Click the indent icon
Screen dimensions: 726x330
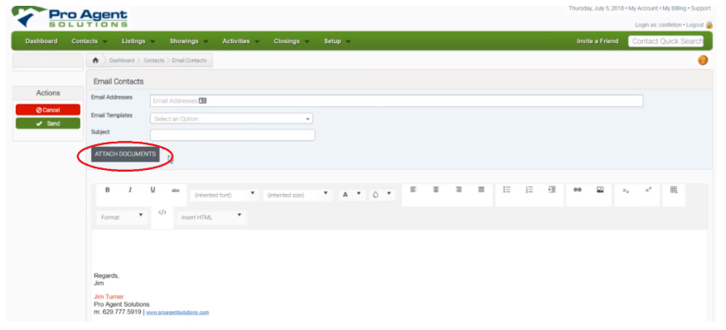point(552,190)
